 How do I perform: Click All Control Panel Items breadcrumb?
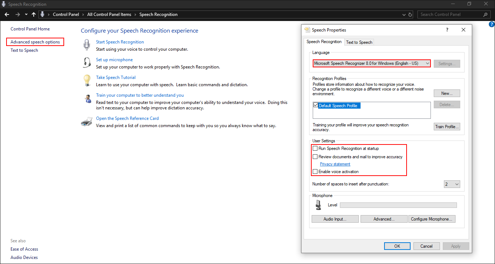(x=109, y=14)
